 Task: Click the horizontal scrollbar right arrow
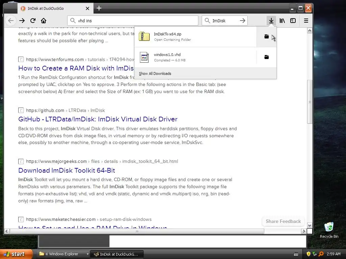click(x=304, y=231)
